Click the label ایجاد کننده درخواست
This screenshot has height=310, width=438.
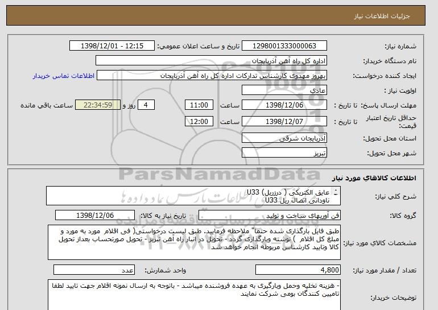pos(385,76)
